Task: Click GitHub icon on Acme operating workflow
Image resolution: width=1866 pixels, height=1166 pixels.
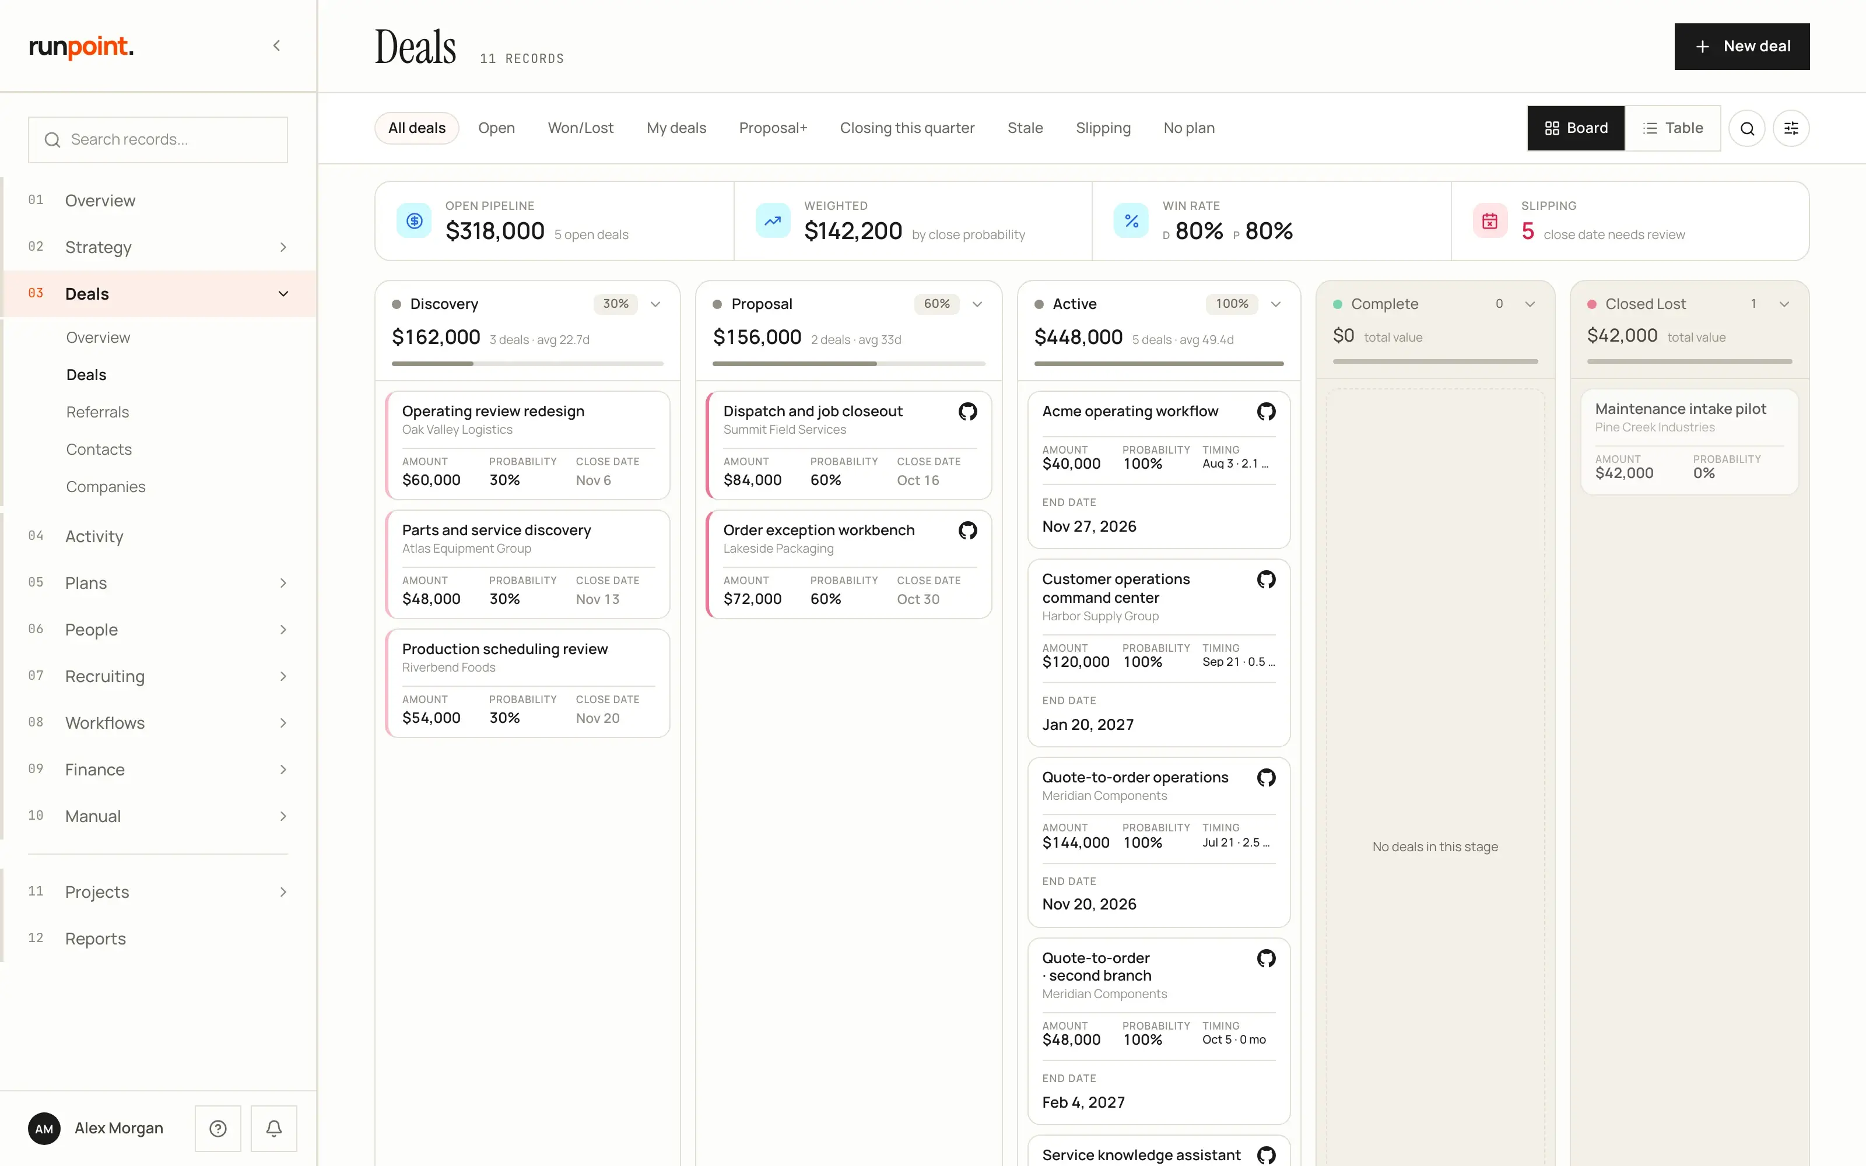Action: [1266, 411]
